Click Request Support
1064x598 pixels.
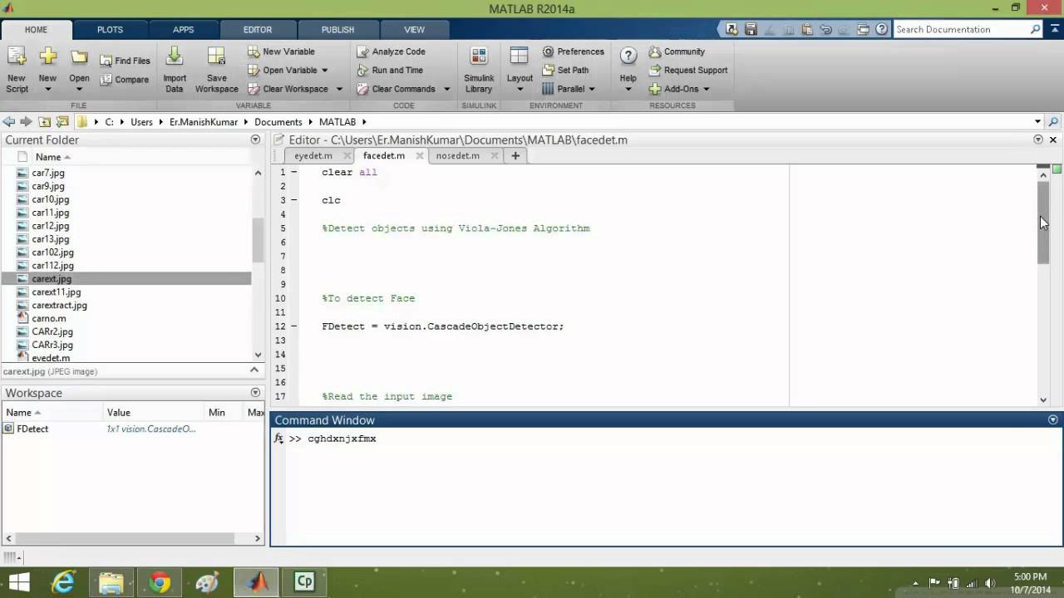click(688, 70)
